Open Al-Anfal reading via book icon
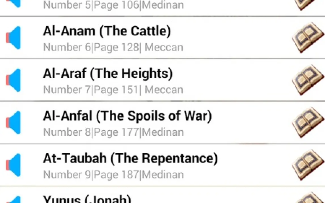Screen dimensions: 325x203 pyautogui.click(x=308, y=122)
